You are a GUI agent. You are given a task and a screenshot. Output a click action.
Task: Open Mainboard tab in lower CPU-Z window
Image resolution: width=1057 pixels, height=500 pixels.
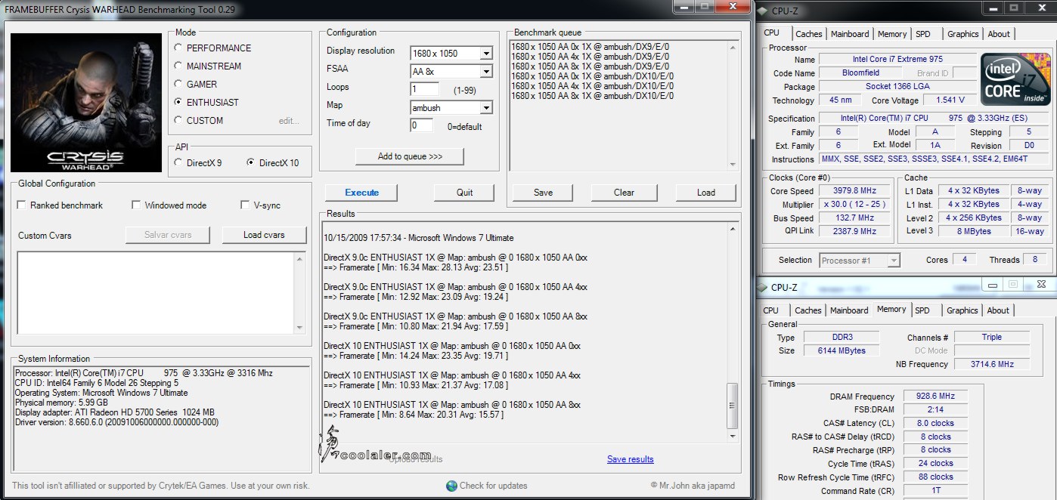pyautogui.click(x=850, y=310)
